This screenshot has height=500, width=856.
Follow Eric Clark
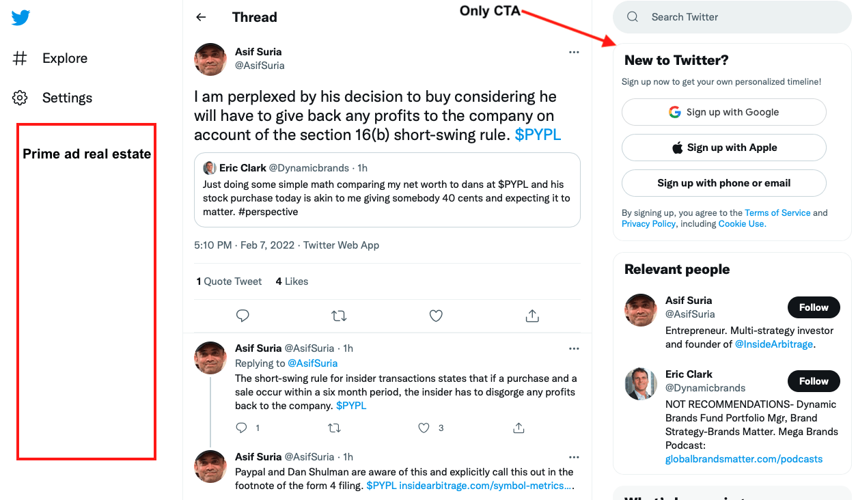tap(813, 381)
